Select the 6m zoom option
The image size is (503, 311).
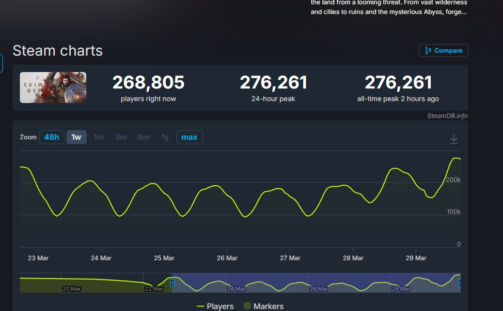coord(144,137)
